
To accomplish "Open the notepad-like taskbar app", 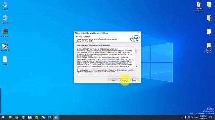I will coord(23,117).
